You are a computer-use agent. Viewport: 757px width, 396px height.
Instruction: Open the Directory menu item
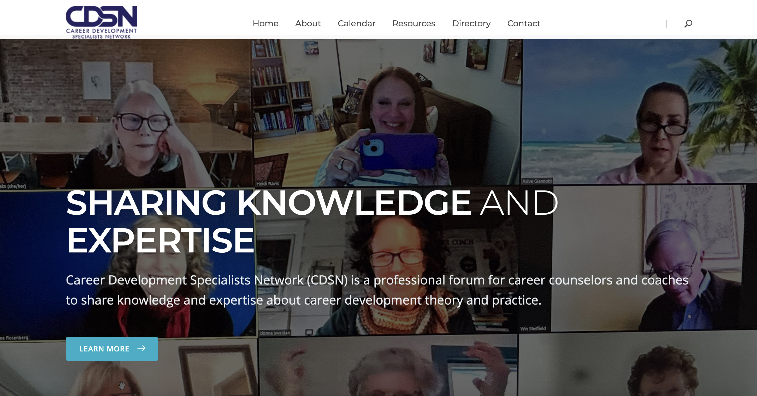(x=471, y=23)
